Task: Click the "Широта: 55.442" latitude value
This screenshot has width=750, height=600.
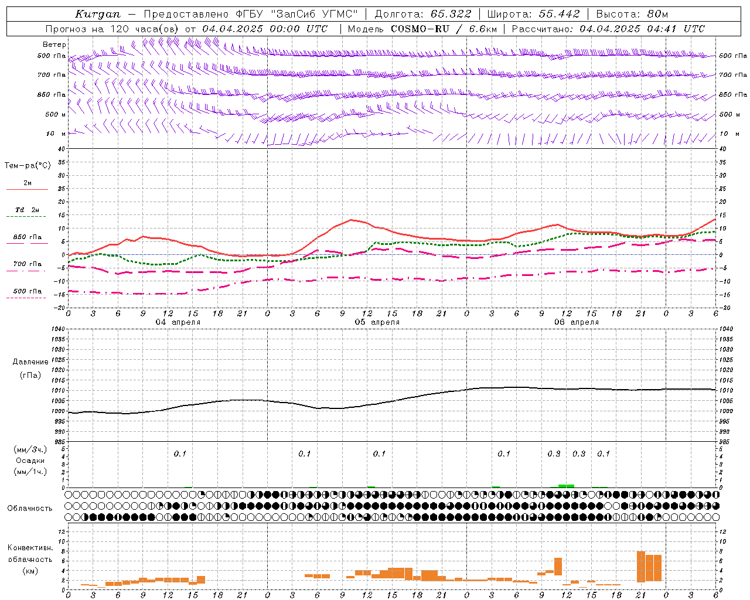Action: 534,14
